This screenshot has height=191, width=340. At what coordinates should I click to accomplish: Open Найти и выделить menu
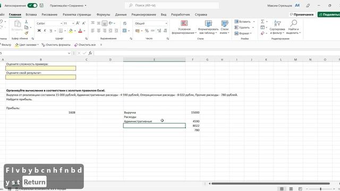(293, 27)
